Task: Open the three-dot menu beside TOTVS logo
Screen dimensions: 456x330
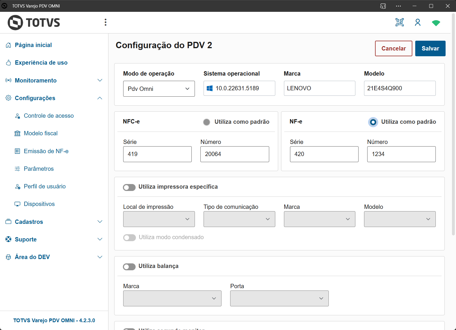Action: click(106, 22)
